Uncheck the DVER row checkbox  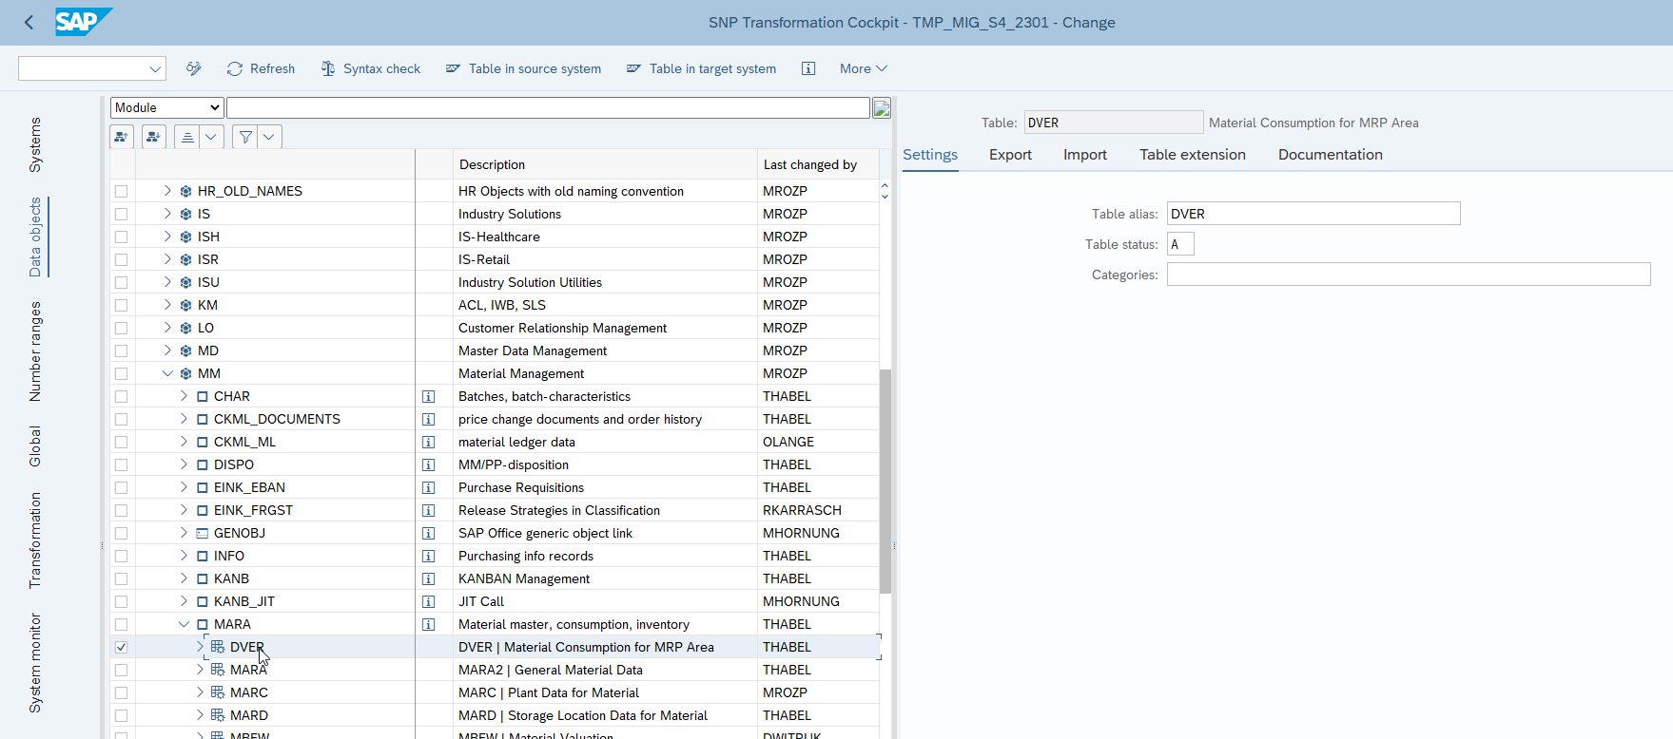(x=121, y=647)
